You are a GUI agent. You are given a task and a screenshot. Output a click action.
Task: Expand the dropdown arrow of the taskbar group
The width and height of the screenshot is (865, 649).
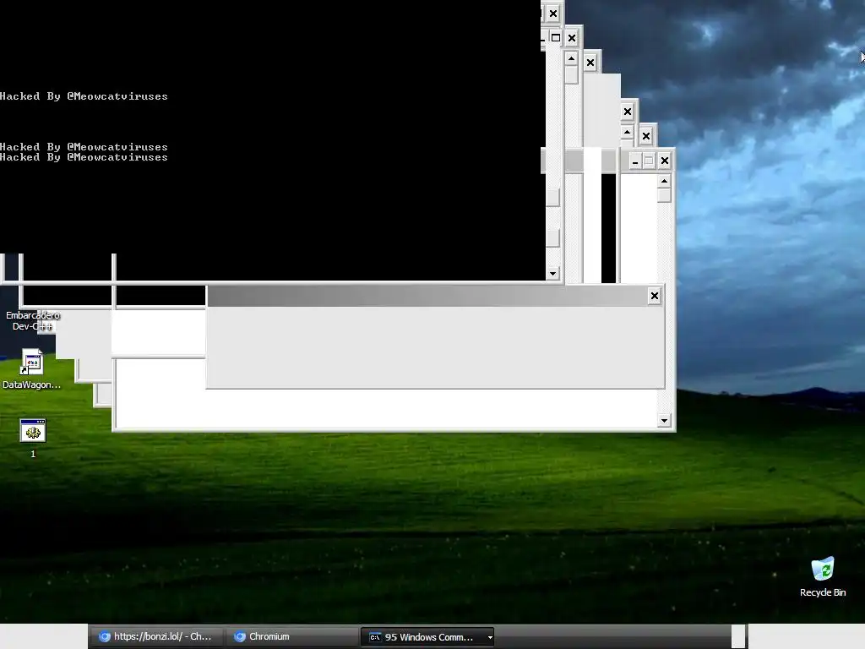click(490, 637)
